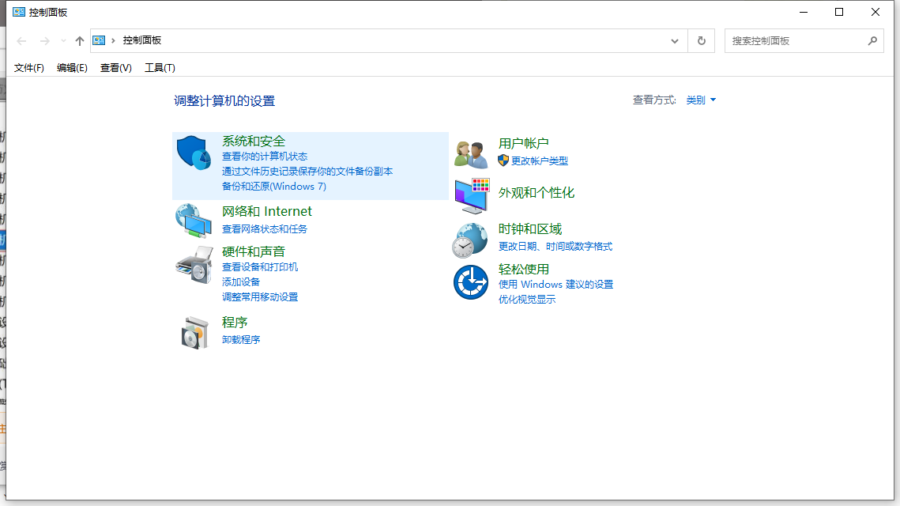This screenshot has height=506, width=900.
Task: Click the Ease of Access icon
Action: pos(471,282)
